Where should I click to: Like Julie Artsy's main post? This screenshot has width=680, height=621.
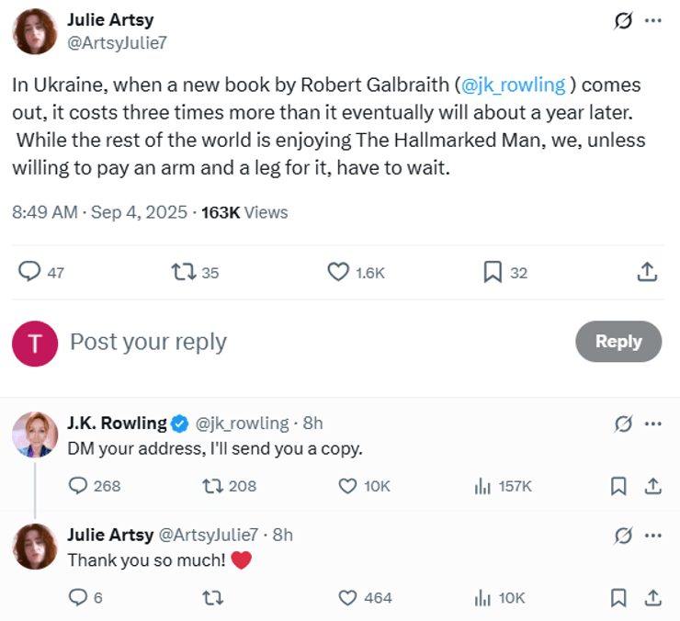point(339,272)
